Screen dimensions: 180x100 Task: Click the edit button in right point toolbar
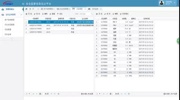(107, 14)
